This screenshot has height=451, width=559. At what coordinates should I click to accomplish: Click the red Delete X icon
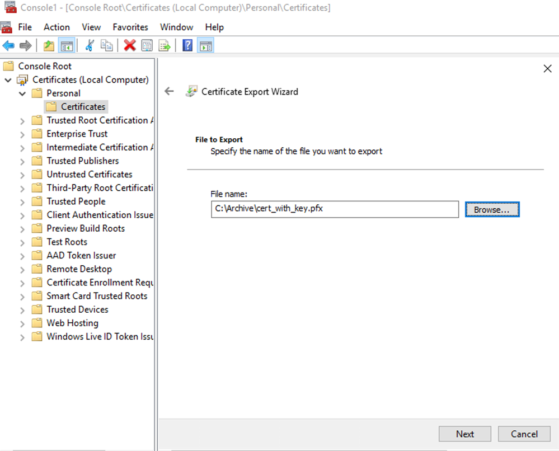pyautogui.click(x=130, y=46)
